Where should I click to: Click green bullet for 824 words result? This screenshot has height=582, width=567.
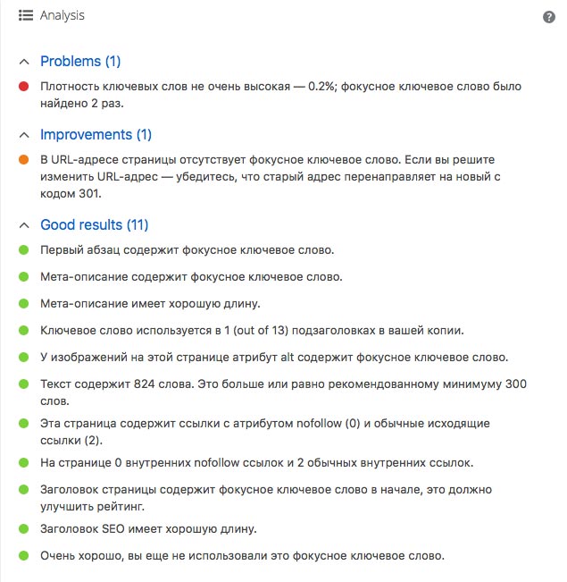tap(23, 384)
